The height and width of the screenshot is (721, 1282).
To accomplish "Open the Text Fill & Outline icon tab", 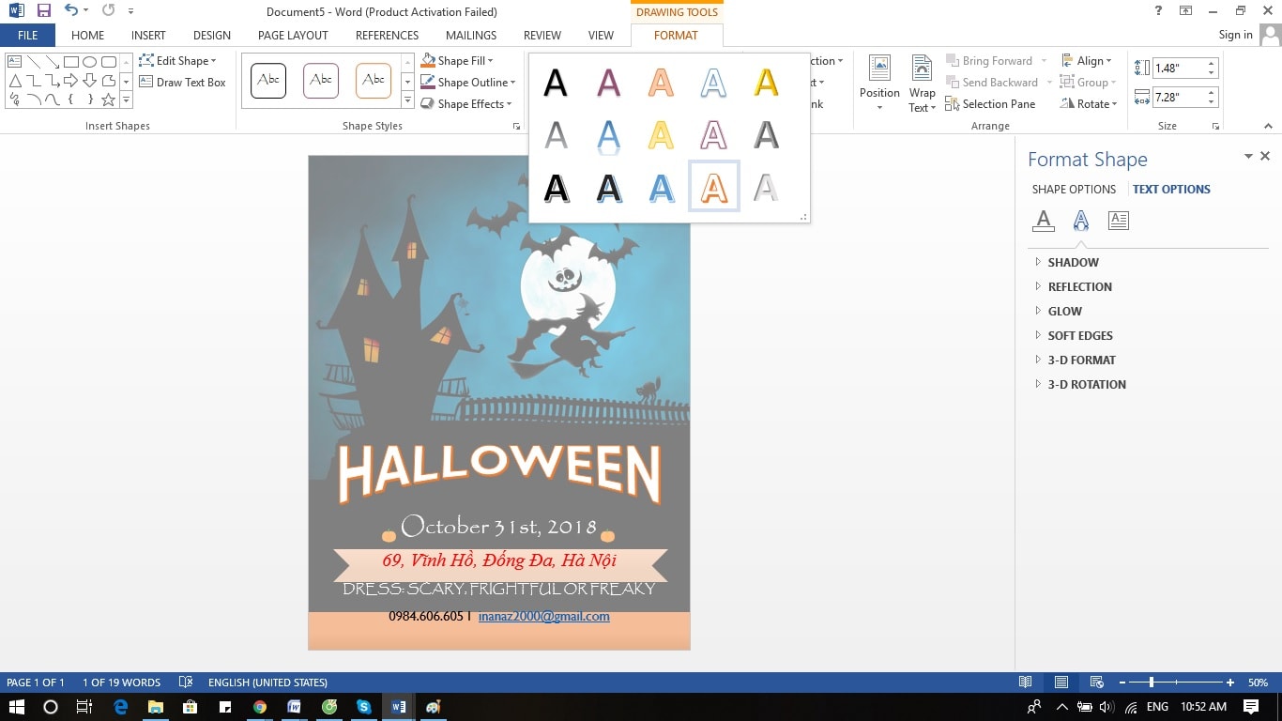I will coord(1043,221).
